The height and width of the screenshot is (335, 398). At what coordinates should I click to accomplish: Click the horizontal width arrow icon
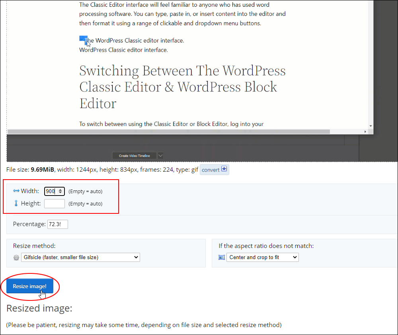click(x=16, y=191)
